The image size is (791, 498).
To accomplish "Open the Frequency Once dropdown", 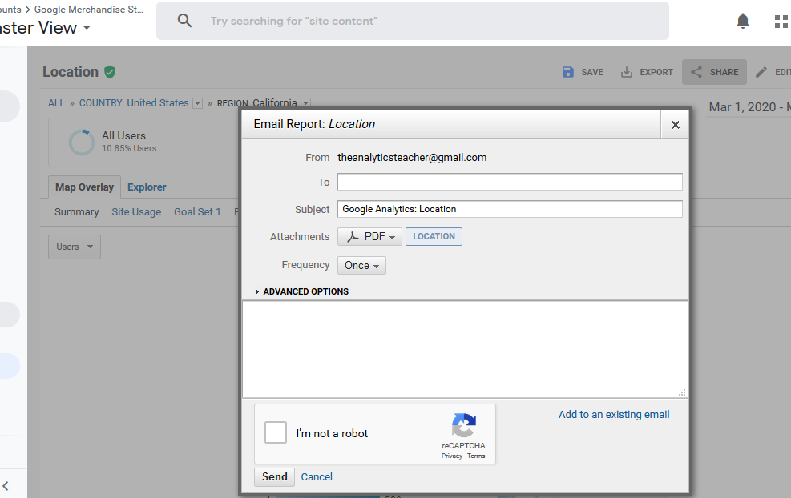I will [361, 266].
